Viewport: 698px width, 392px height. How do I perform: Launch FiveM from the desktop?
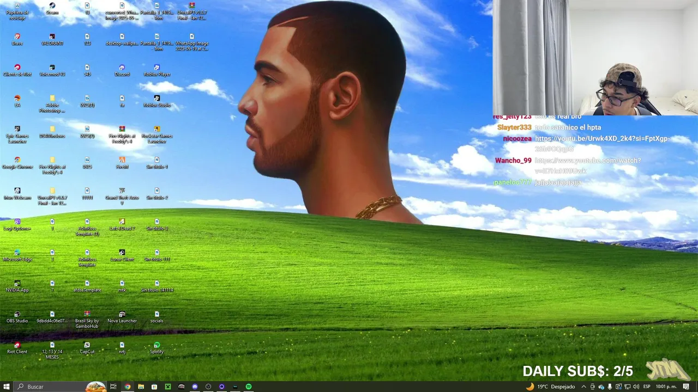[x=122, y=163]
